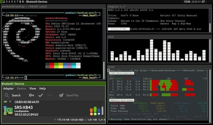Open the Help menu
213x125 pixels.
pos(42,88)
